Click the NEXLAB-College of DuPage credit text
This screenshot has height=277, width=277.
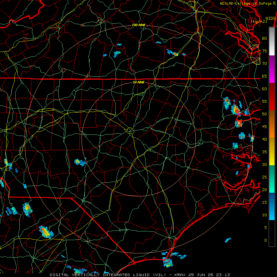[x=246, y=3]
